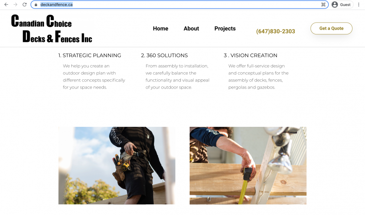Go to the About page
The image size is (365, 215).
point(191,29)
